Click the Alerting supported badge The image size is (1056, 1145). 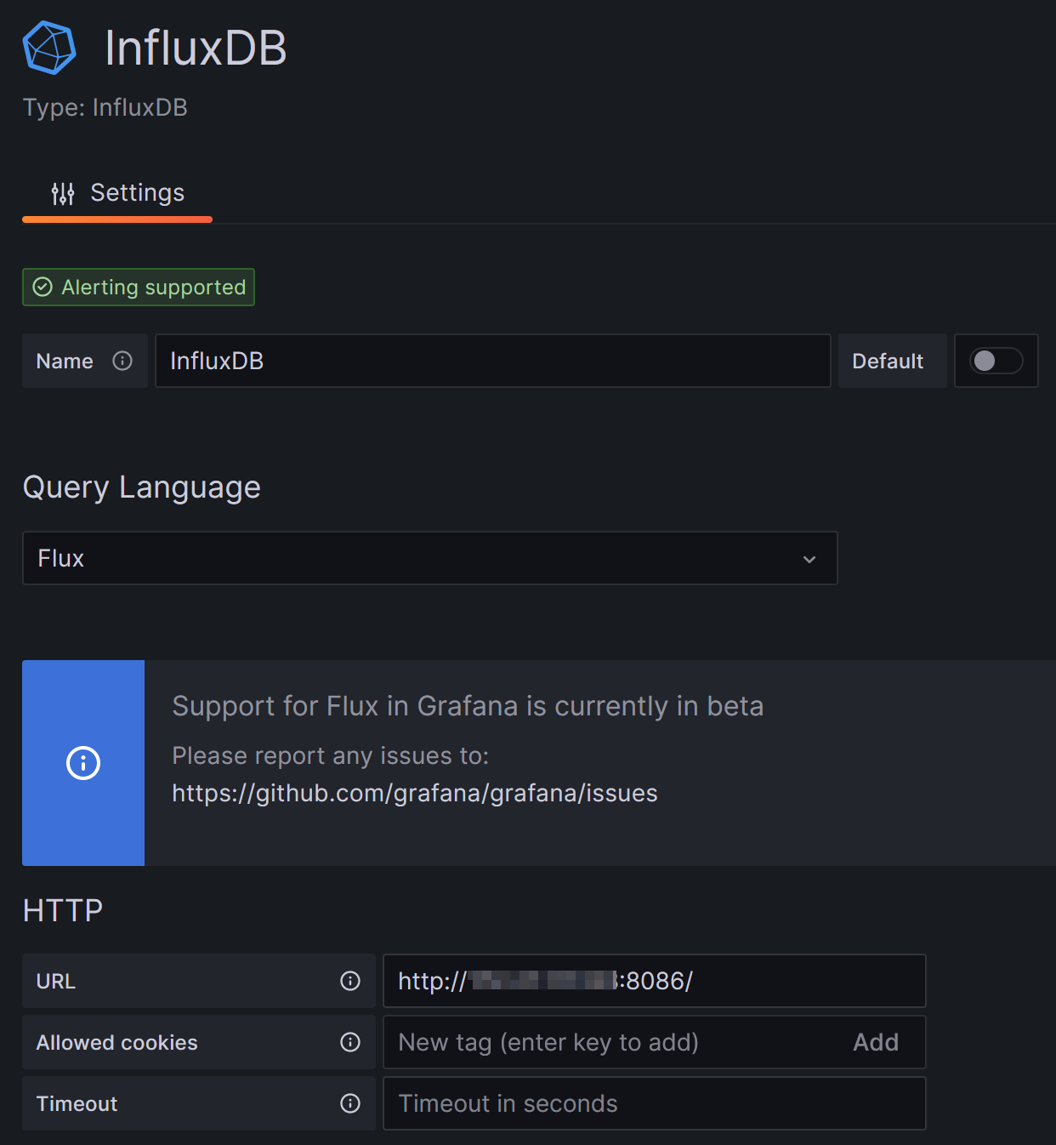[x=139, y=288]
